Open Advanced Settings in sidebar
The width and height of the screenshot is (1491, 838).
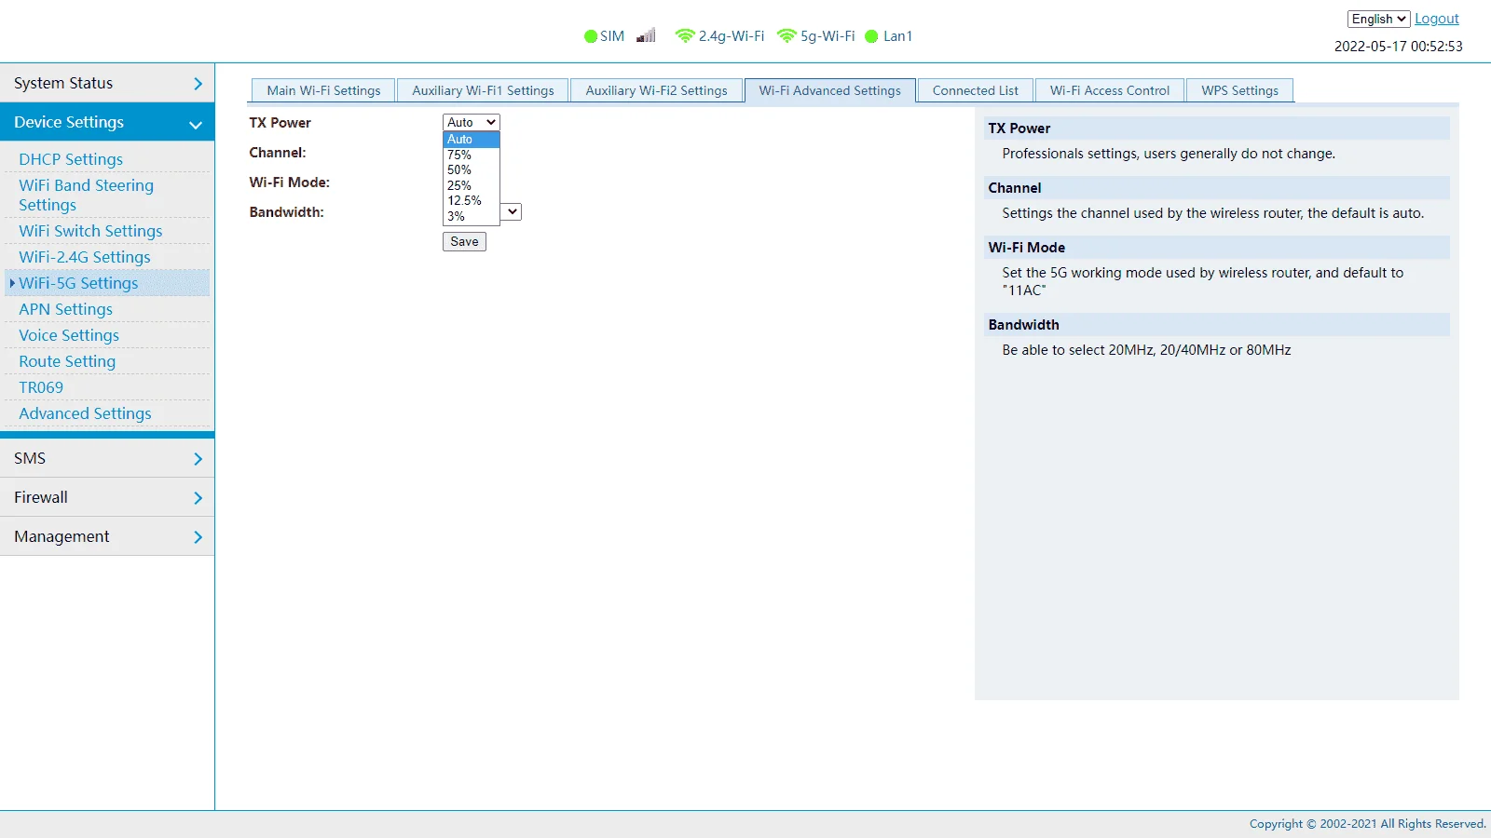click(x=85, y=413)
